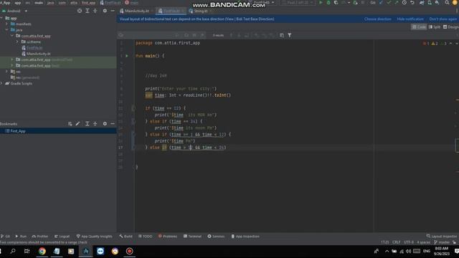Open Layout Inspector button
Image resolution: width=459 pixels, height=258 pixels.
tap(442, 236)
